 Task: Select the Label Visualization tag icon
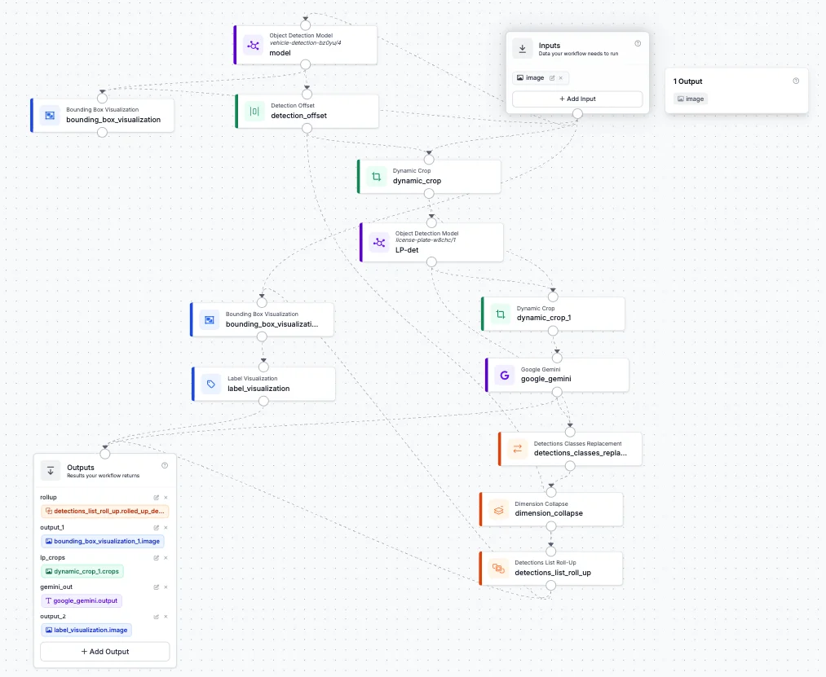(x=209, y=383)
